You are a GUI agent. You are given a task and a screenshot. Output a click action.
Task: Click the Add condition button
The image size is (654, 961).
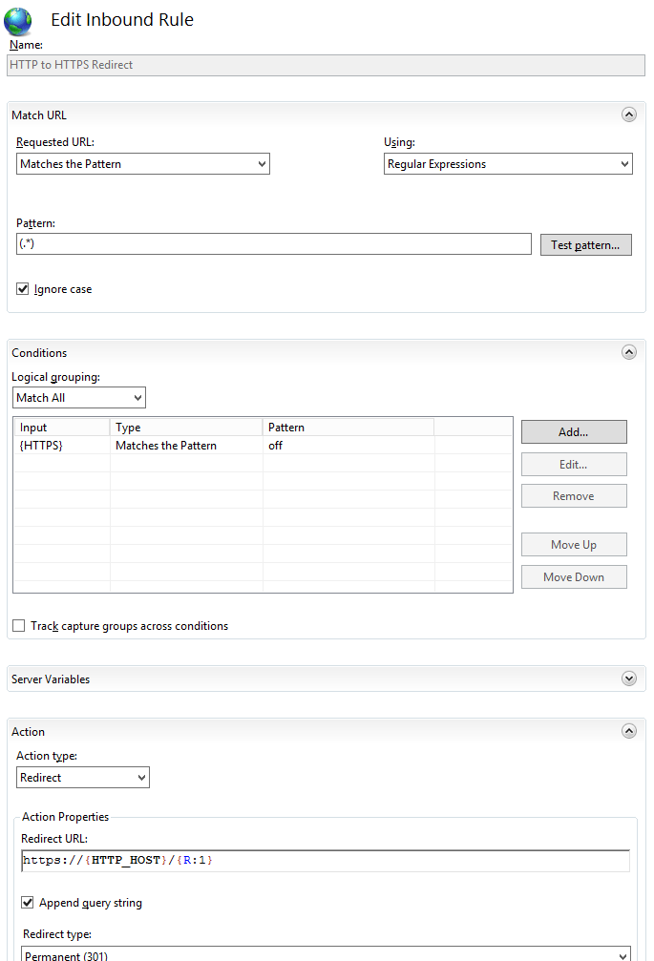point(573,432)
